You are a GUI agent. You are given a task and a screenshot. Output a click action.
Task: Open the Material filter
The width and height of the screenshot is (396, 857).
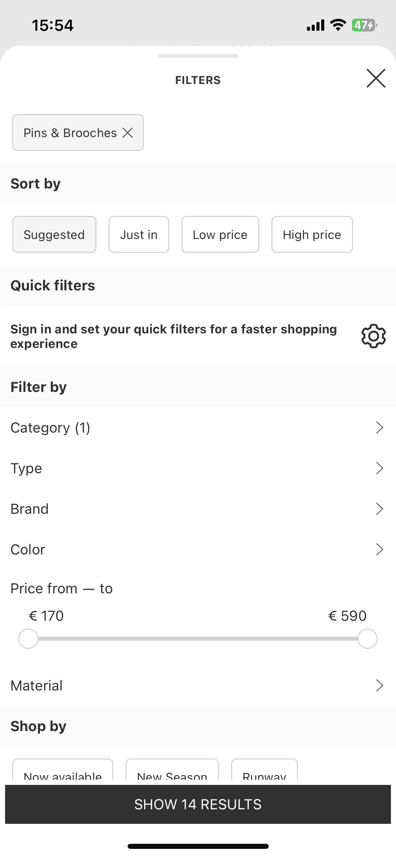coord(198,686)
